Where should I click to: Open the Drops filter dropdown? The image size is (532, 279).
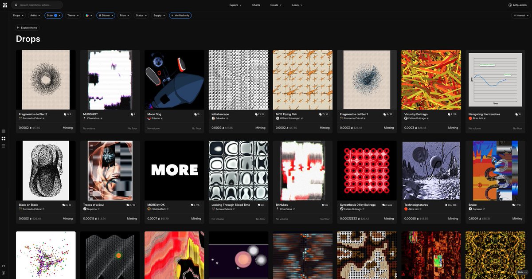coord(18,15)
